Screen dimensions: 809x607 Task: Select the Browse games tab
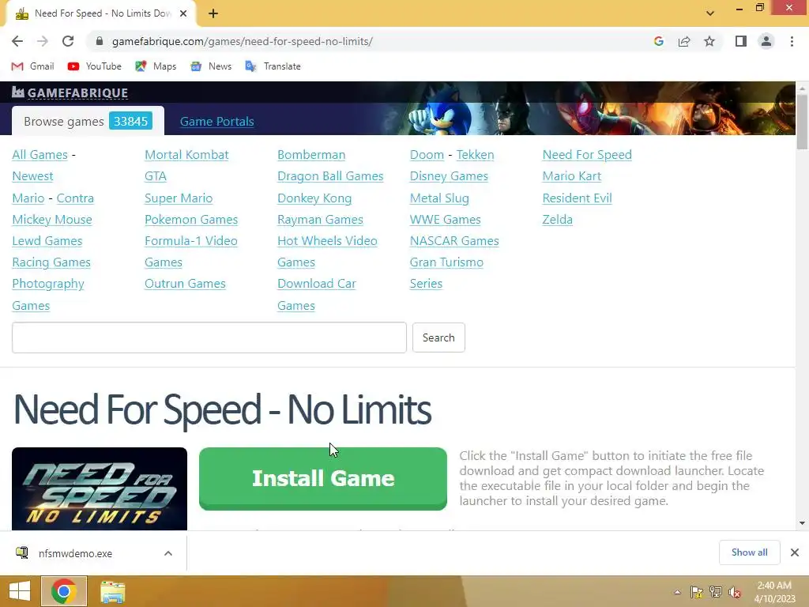(88, 121)
